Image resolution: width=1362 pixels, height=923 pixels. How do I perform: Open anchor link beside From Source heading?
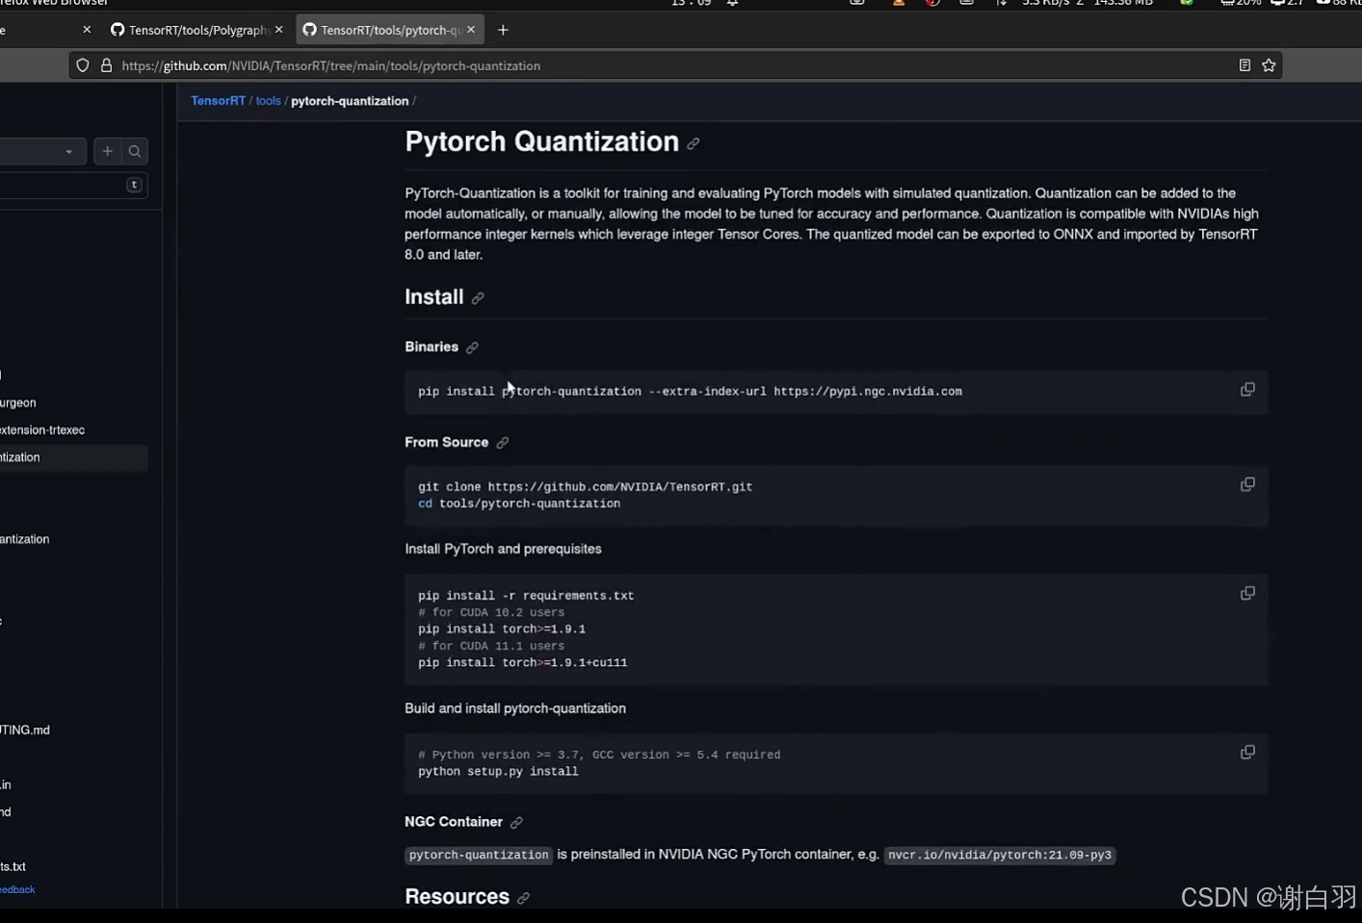click(502, 443)
